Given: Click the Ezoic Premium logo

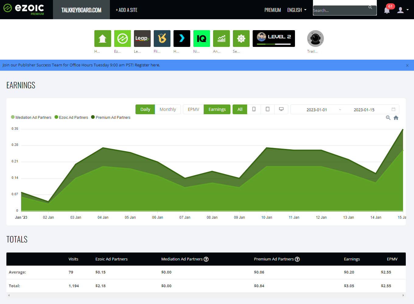Looking at the screenshot, I should 24,9.
